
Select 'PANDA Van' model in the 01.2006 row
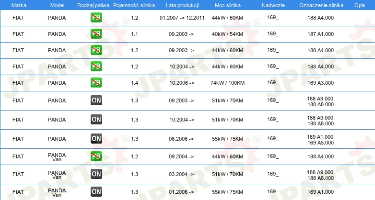tap(57, 192)
